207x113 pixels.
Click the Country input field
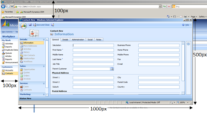point(159,87)
